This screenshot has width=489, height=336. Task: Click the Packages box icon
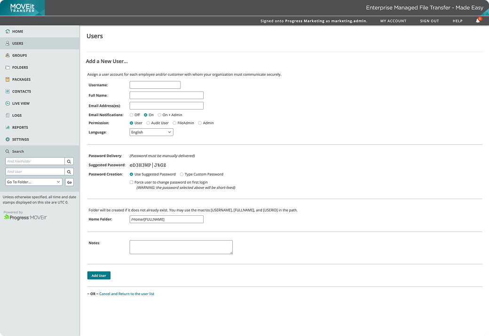[x=8, y=79]
